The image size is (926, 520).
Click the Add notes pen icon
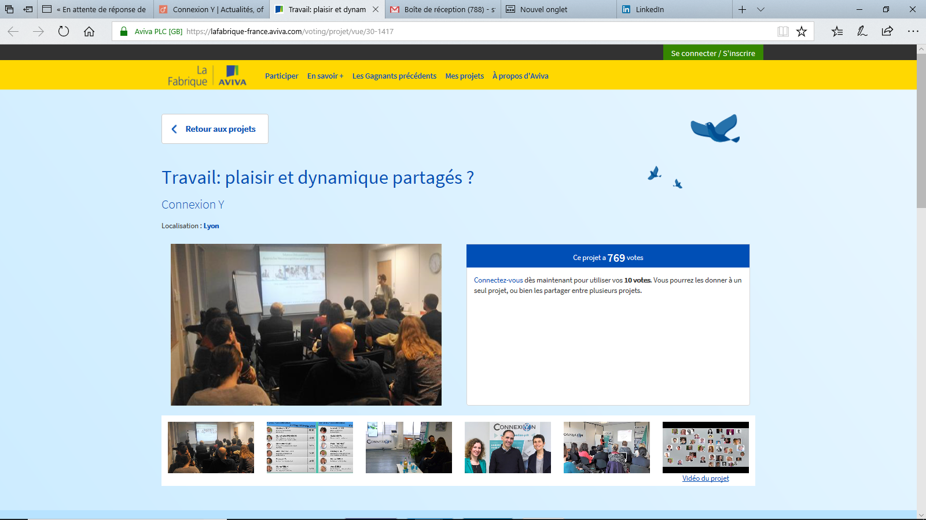tap(862, 31)
